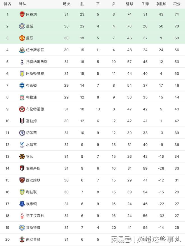This screenshot has width=185, height=246.
Task: Click the Liverpool crest icon
Action: click(x=22, y=97)
